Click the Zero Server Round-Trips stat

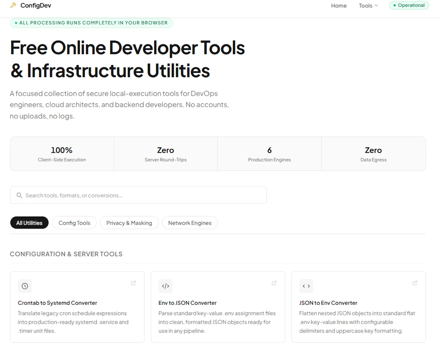[166, 154]
